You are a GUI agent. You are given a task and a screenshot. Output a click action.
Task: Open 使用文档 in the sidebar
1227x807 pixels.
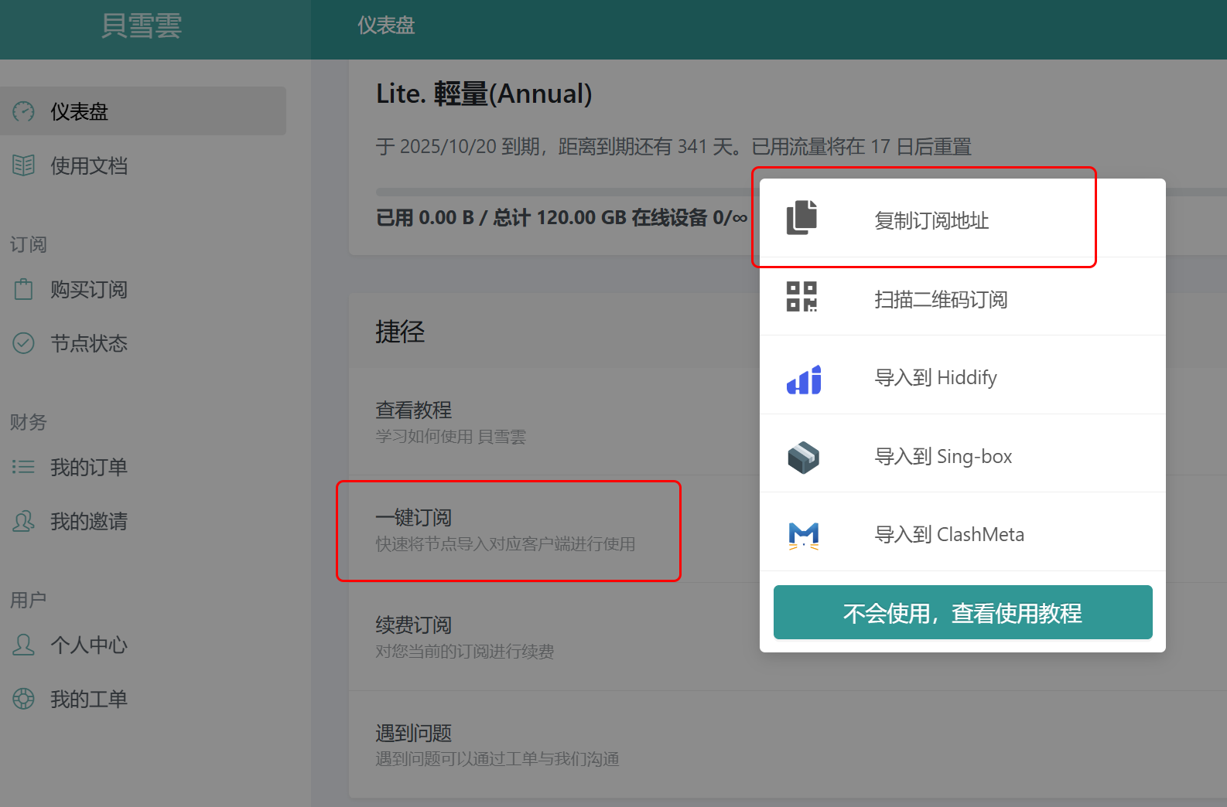tap(143, 165)
